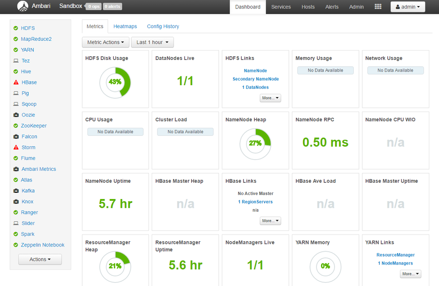Click Zeppelin Notebook green status icon
439x286 pixels.
16,245
